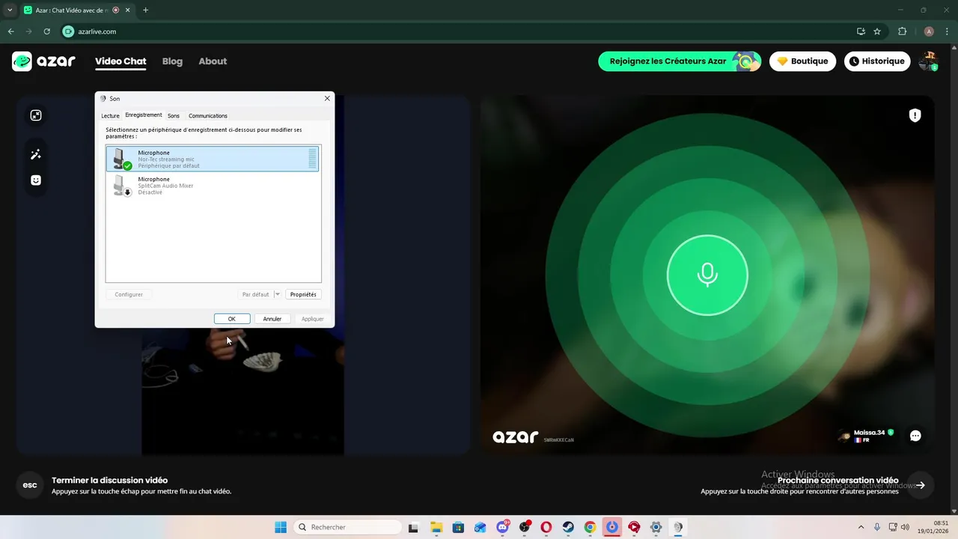Image resolution: width=958 pixels, height=539 pixels.
Task: Click the Appliquer button
Action: point(313,319)
